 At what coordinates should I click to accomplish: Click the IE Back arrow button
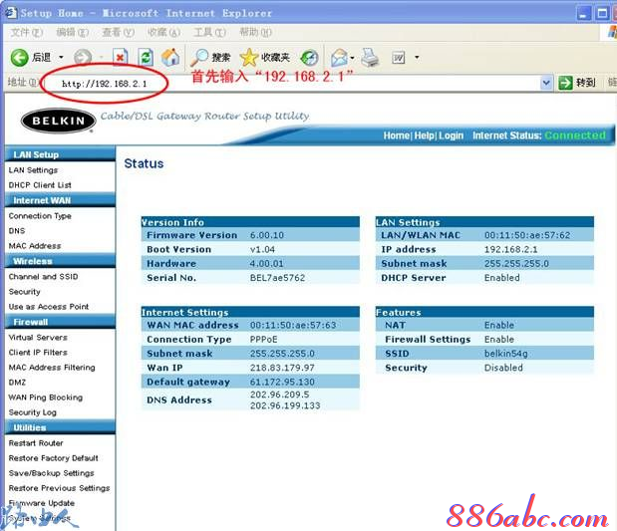[20, 58]
